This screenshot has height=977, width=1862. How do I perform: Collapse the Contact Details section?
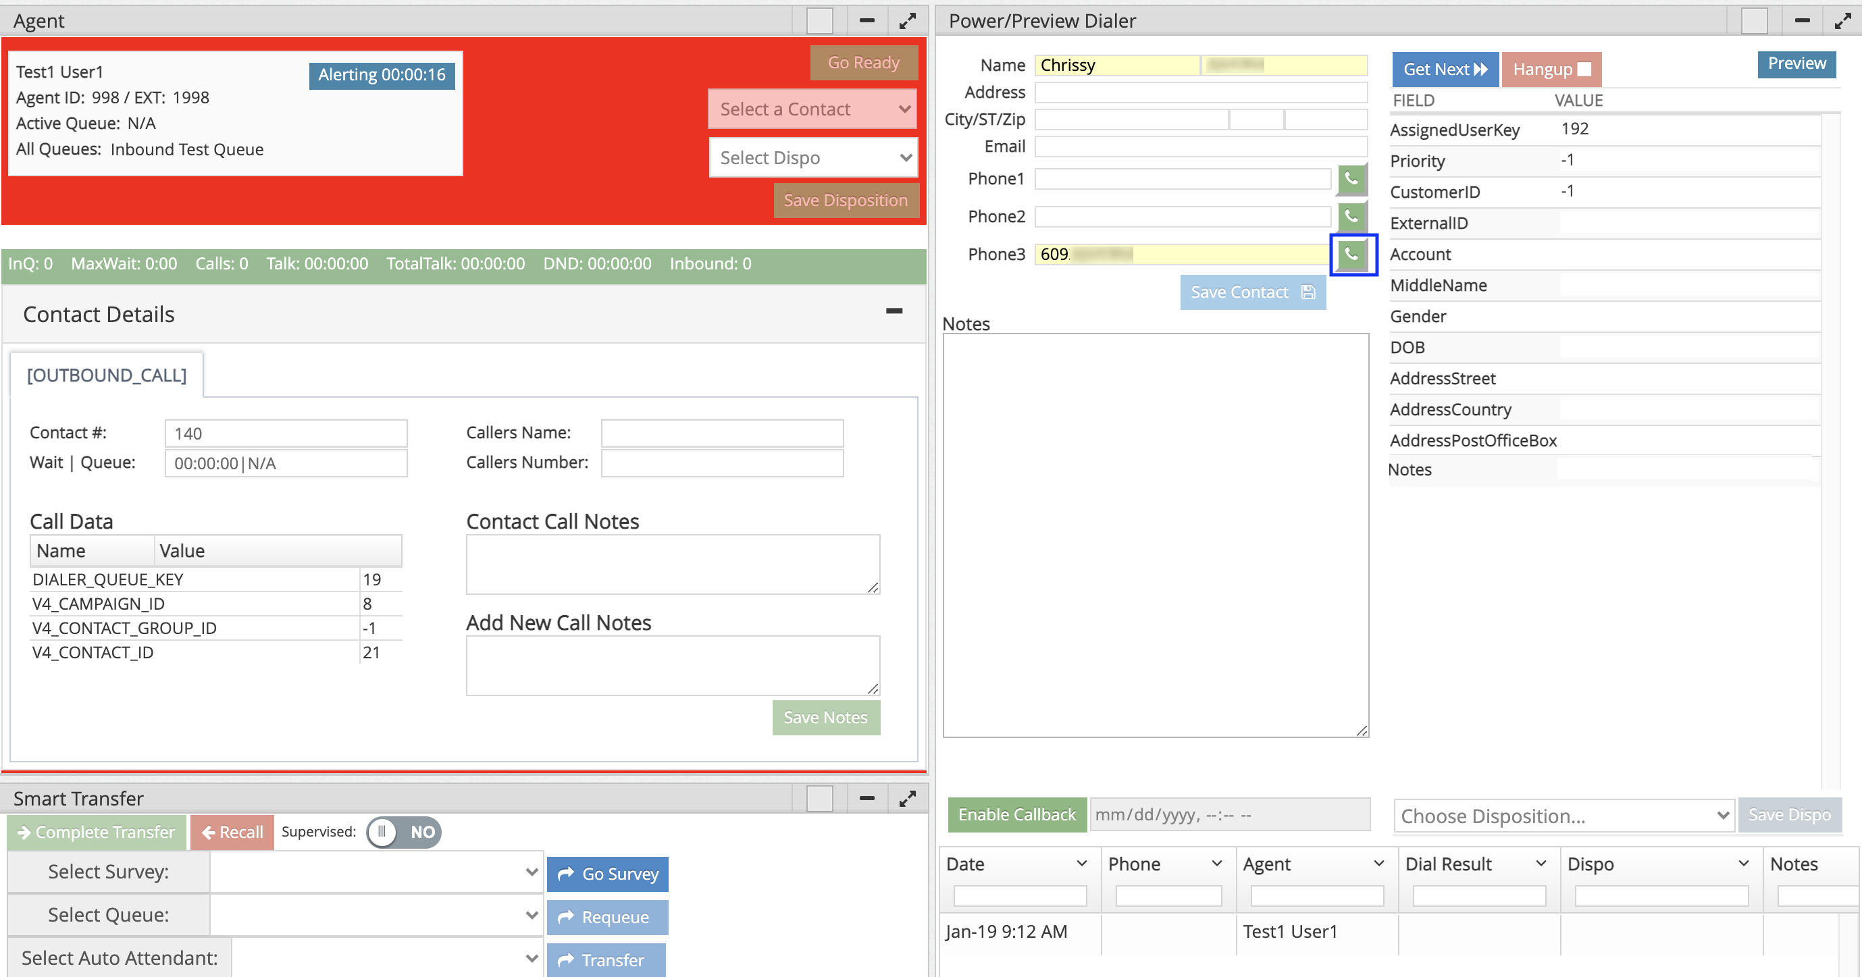click(894, 311)
